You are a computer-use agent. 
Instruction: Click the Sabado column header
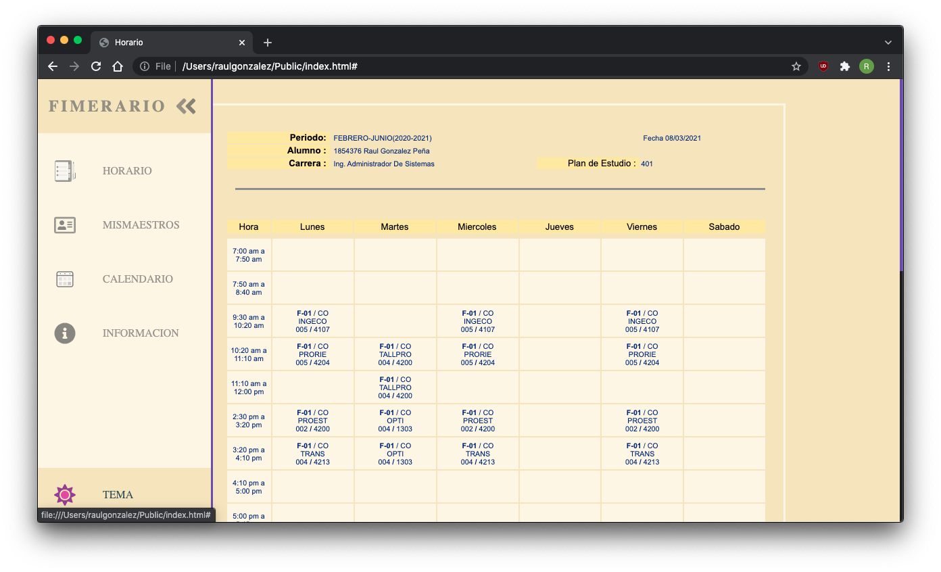pyautogui.click(x=724, y=227)
